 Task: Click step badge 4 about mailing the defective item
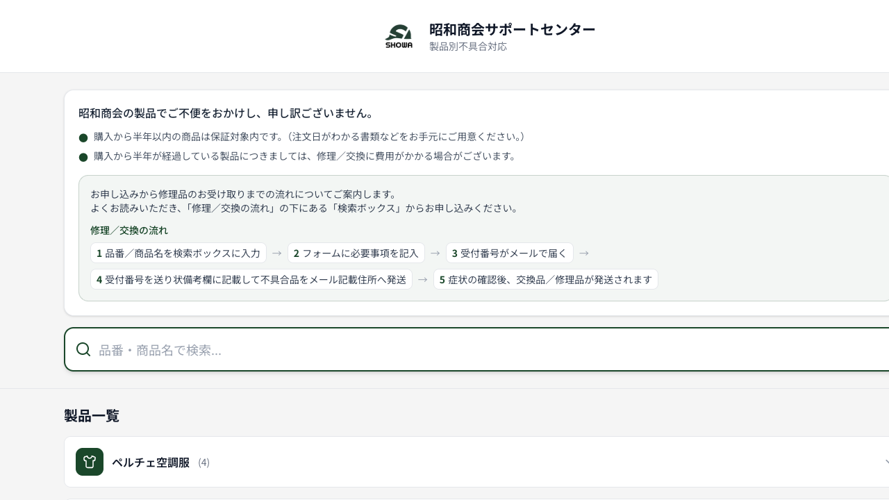point(251,279)
